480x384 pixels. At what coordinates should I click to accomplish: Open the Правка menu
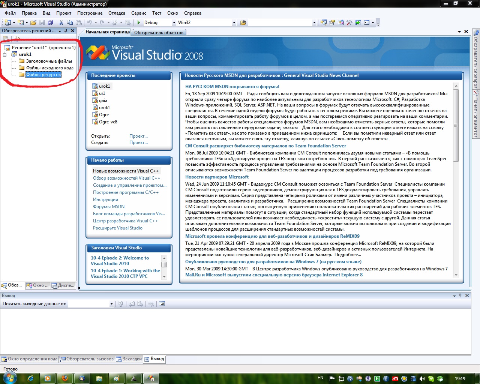pyautogui.click(x=29, y=13)
